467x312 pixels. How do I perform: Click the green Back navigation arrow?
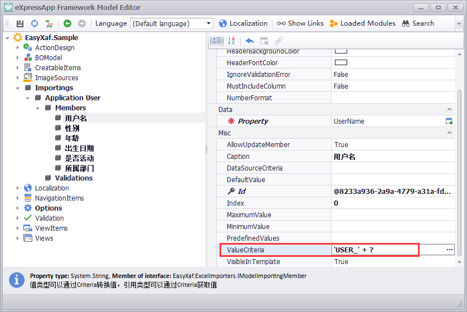point(67,23)
